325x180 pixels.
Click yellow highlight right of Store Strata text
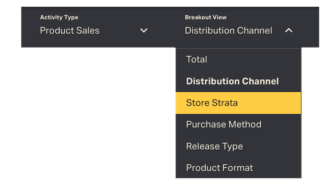point(270,103)
